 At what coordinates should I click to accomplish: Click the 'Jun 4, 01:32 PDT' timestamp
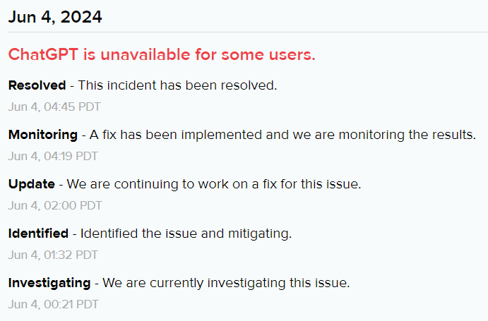[53, 255]
